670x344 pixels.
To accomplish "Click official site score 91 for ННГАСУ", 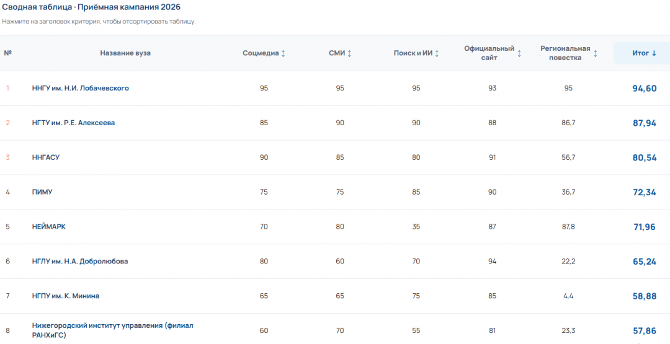I will click(493, 157).
